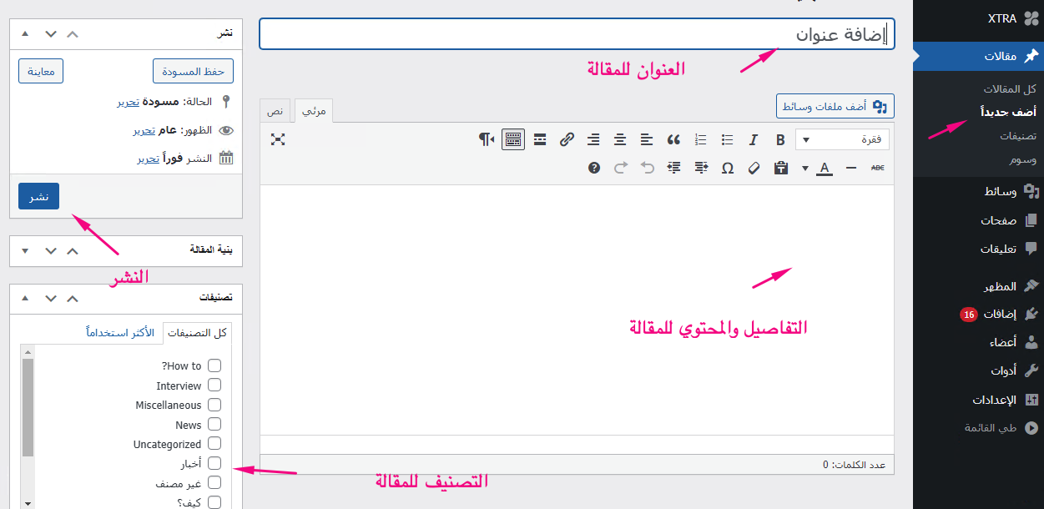Apply italic formatting to text
The width and height of the screenshot is (1044, 509).
pyautogui.click(x=754, y=139)
